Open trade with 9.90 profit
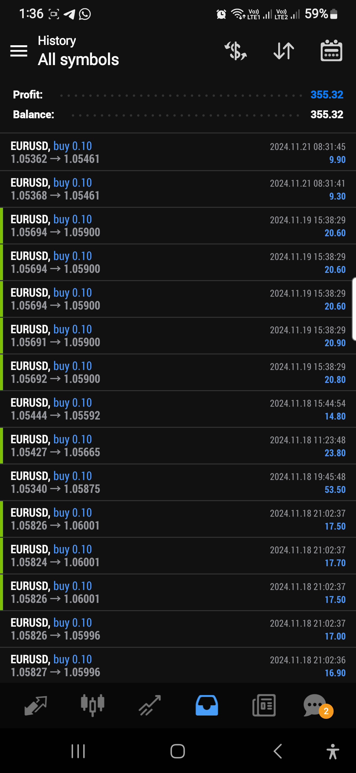The image size is (356, 773). [178, 152]
